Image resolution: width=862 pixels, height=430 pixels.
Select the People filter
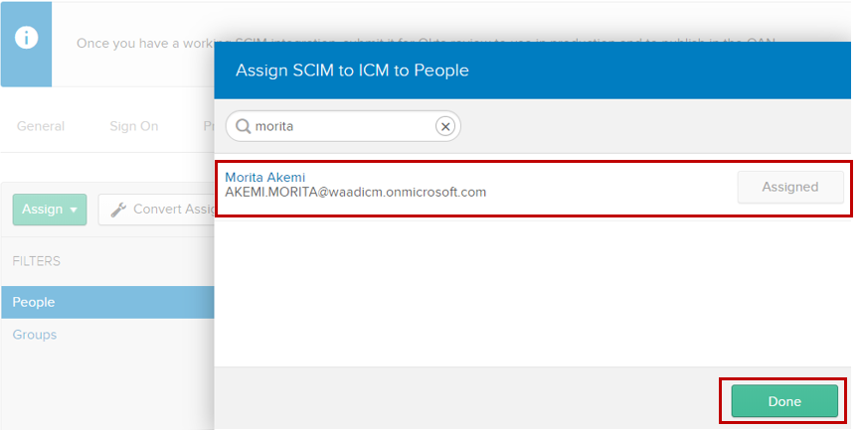[x=34, y=302]
